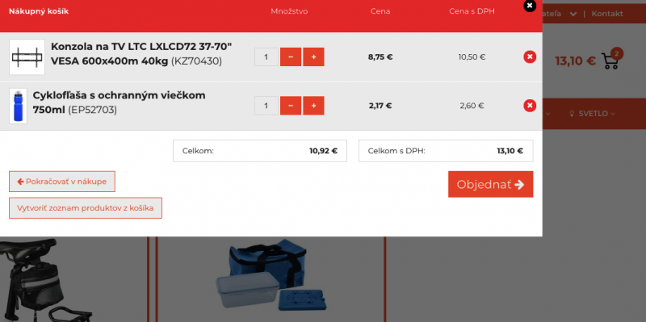646x322 pixels.
Task: Expand the user dropdown chevron beside Kontakt
Action: [573, 14]
